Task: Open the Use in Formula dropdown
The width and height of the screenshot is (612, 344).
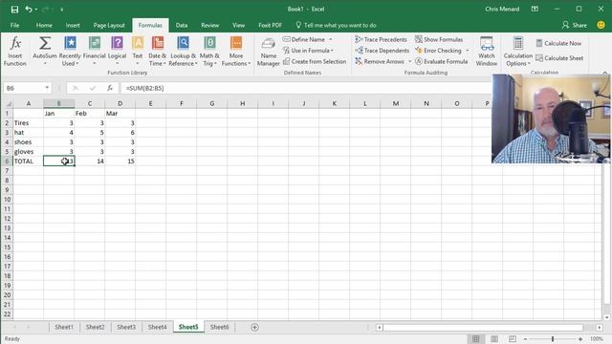Action: 308,51
